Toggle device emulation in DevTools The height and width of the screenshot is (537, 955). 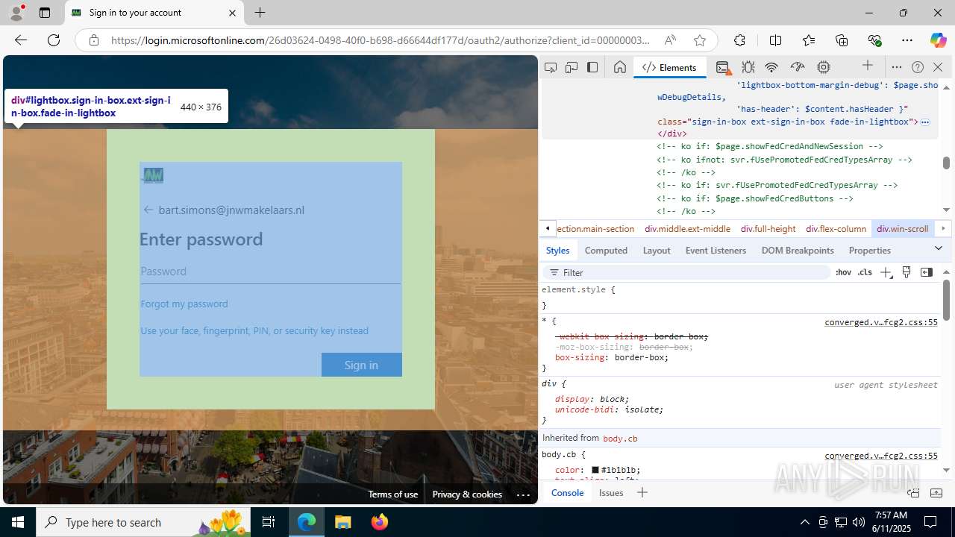coord(572,67)
